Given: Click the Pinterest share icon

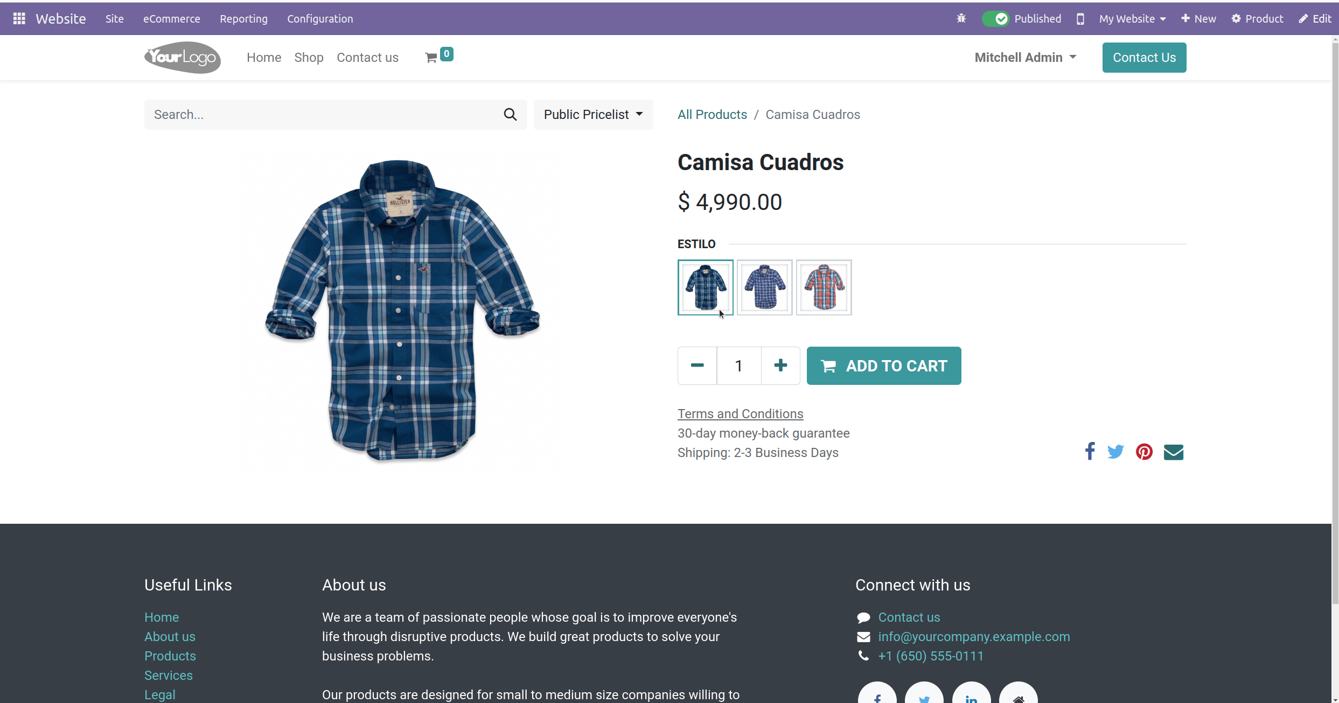Looking at the screenshot, I should coord(1144,452).
